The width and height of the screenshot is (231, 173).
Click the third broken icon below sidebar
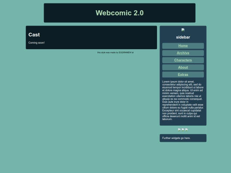pyautogui.click(x=187, y=129)
